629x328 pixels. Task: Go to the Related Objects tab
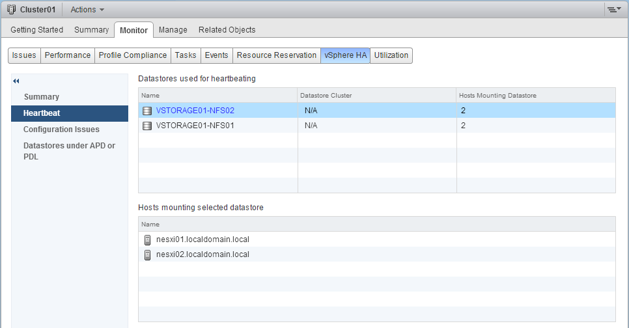[x=227, y=30]
